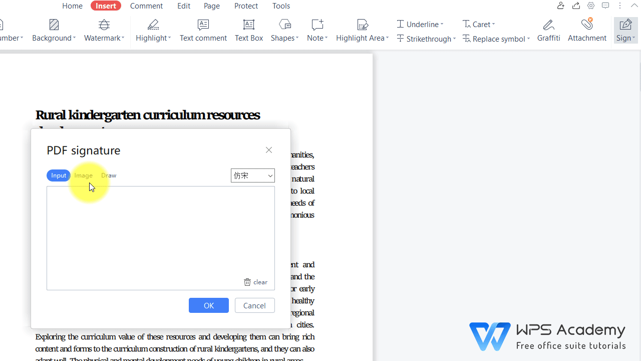This screenshot has height=361, width=641.
Task: Switch to the Comment tab
Action: (146, 6)
